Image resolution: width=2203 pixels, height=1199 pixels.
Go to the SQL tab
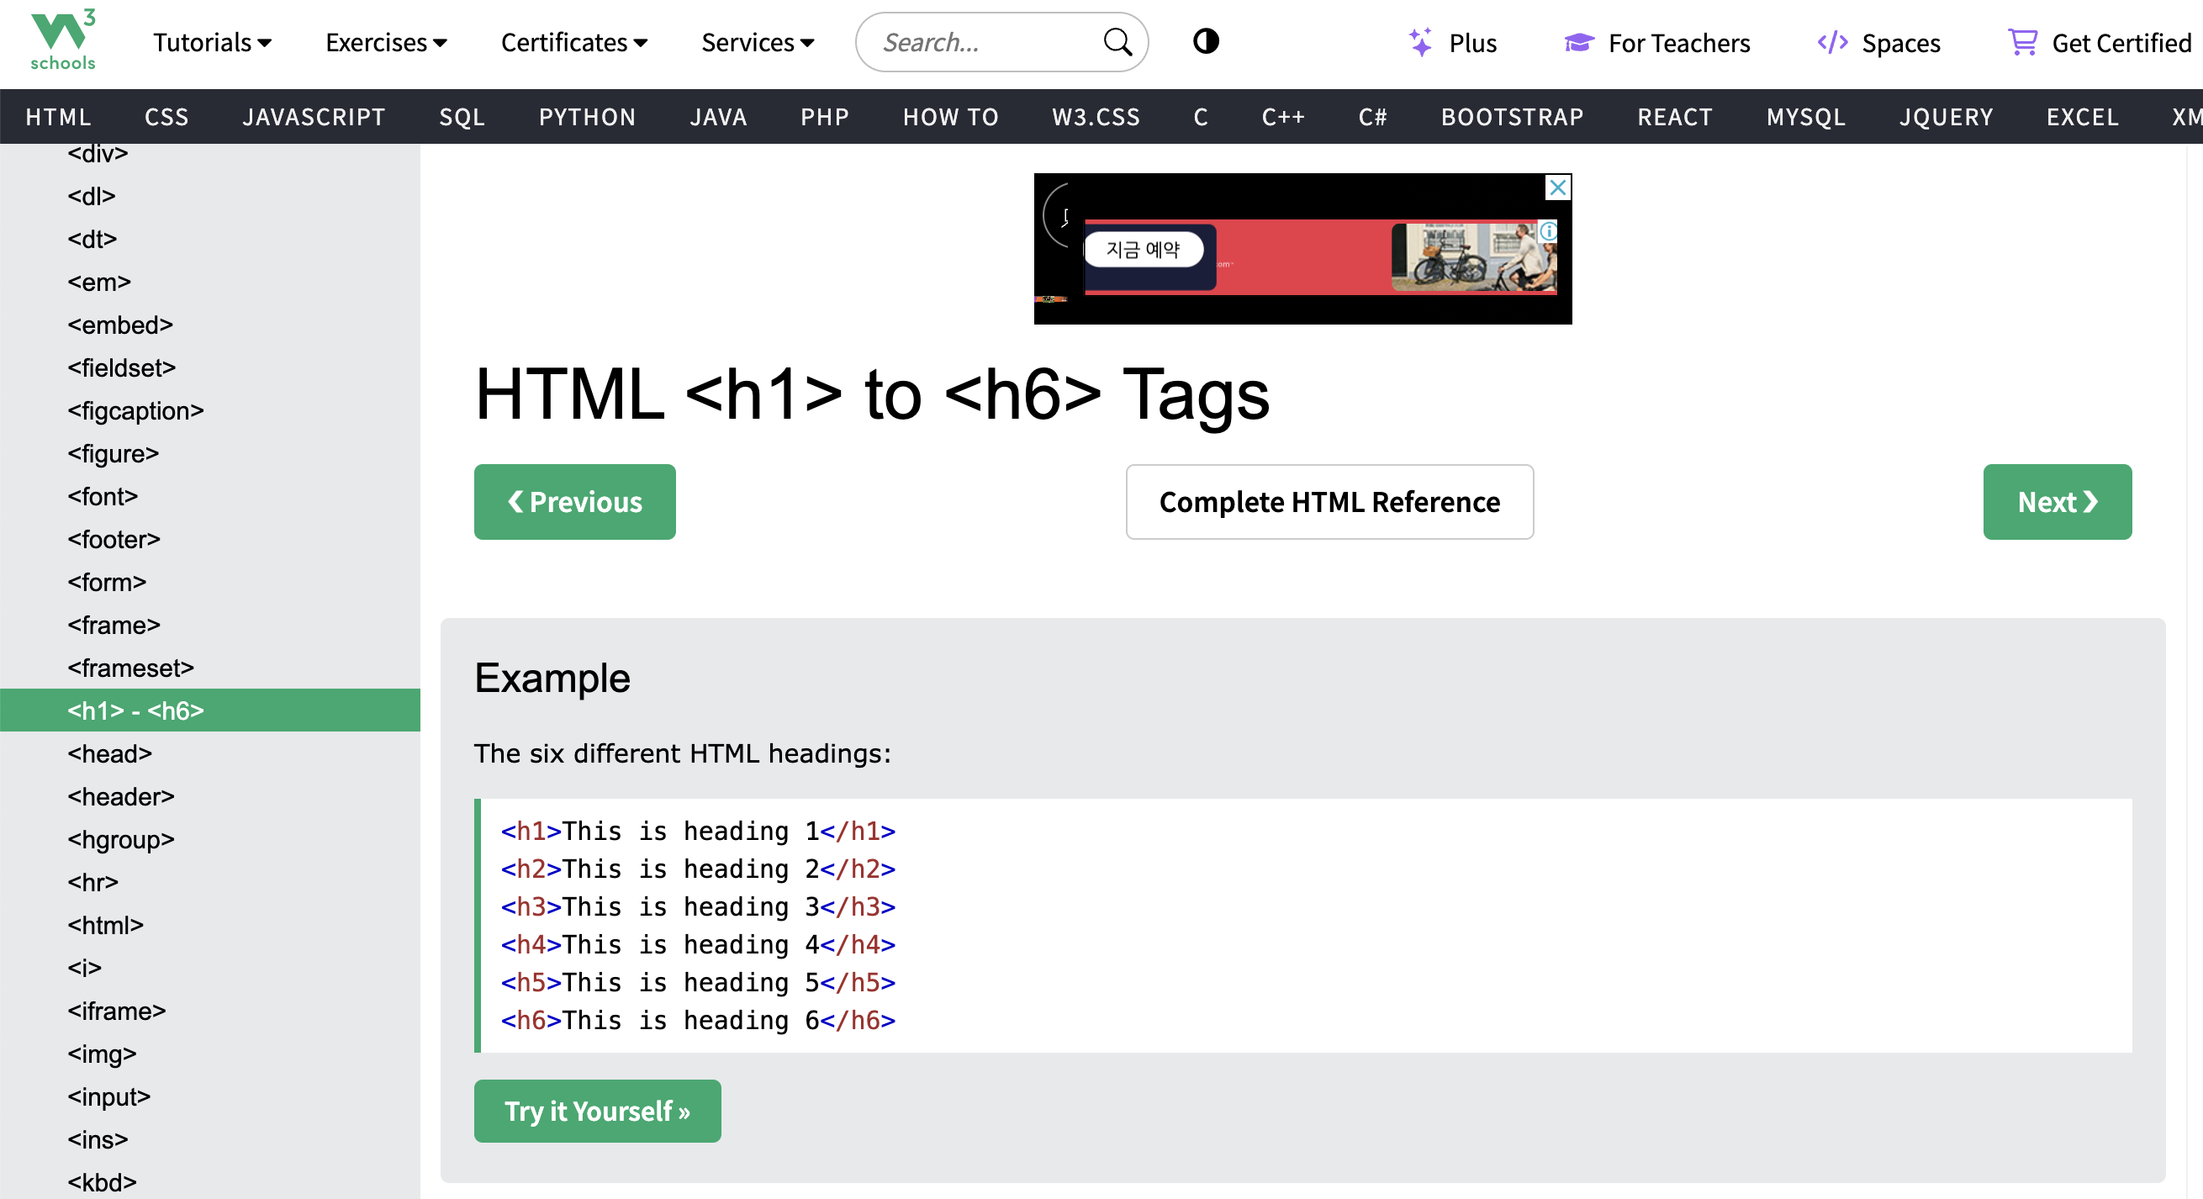[462, 117]
